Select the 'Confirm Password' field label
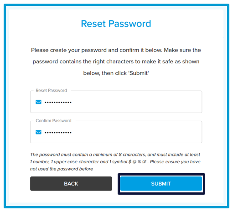 point(53,121)
